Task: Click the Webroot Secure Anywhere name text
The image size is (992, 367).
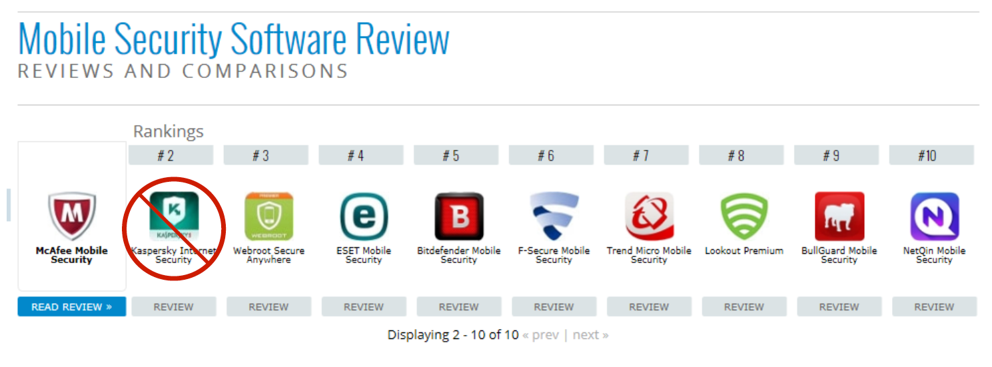Action: [x=268, y=256]
